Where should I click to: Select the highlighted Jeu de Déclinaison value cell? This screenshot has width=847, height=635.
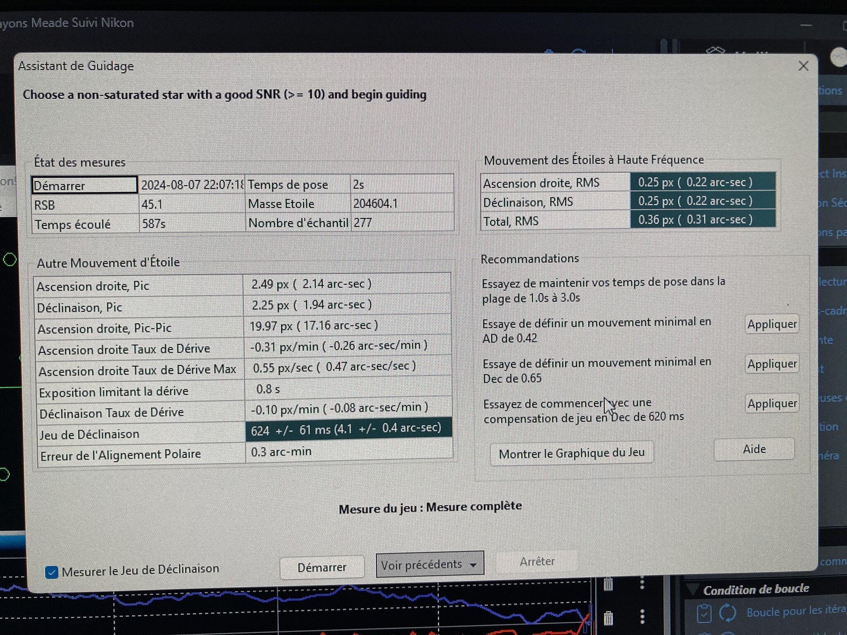[x=348, y=429]
